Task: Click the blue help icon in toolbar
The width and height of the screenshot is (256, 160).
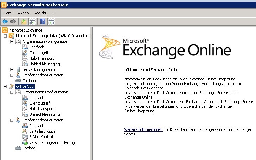Action: [x=43, y=21]
